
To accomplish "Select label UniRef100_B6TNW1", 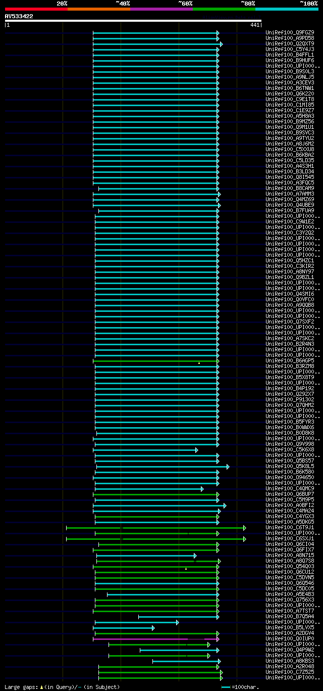I will (x=290, y=88).
